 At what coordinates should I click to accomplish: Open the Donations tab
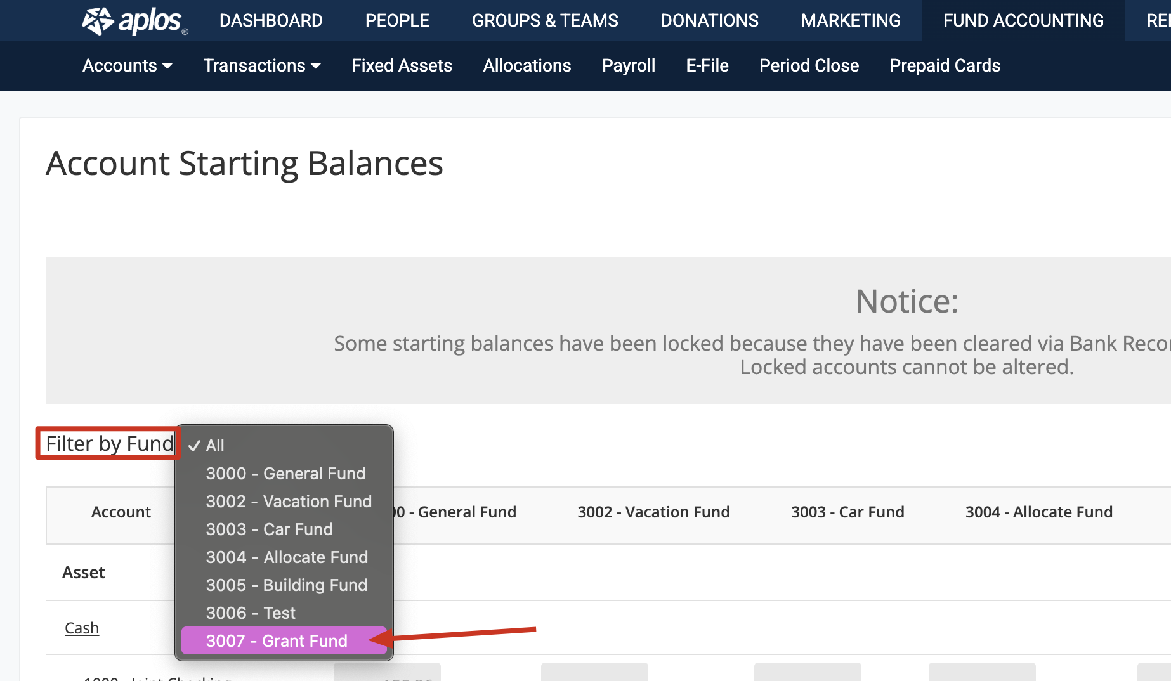[x=709, y=20]
